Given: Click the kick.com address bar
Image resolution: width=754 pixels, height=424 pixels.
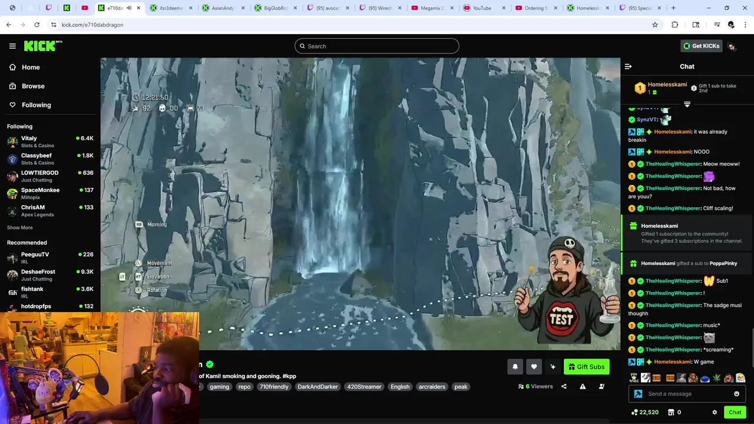Looking at the screenshot, I should [348, 25].
